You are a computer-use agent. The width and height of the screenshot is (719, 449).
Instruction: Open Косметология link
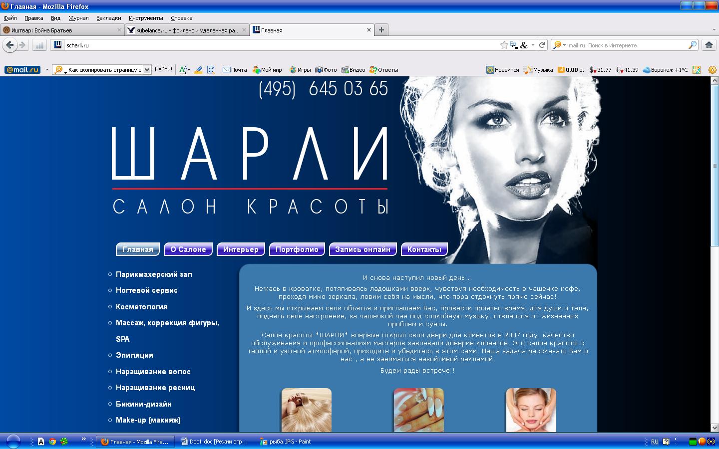pos(142,307)
